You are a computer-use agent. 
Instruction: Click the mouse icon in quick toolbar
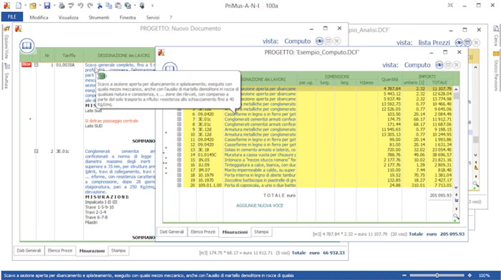pyautogui.click(x=142, y=6)
